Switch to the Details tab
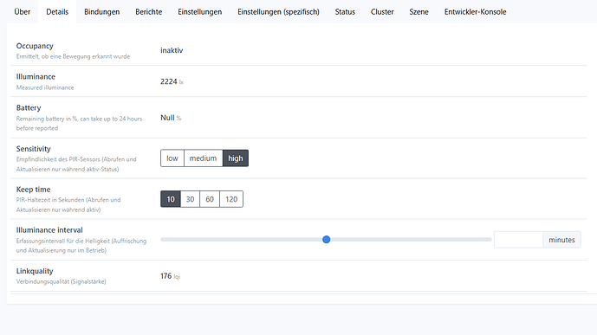 (57, 12)
